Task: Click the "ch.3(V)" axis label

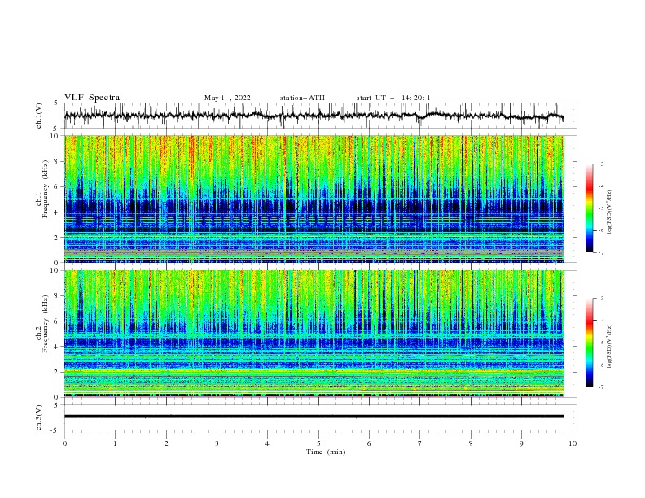Action: tap(39, 417)
